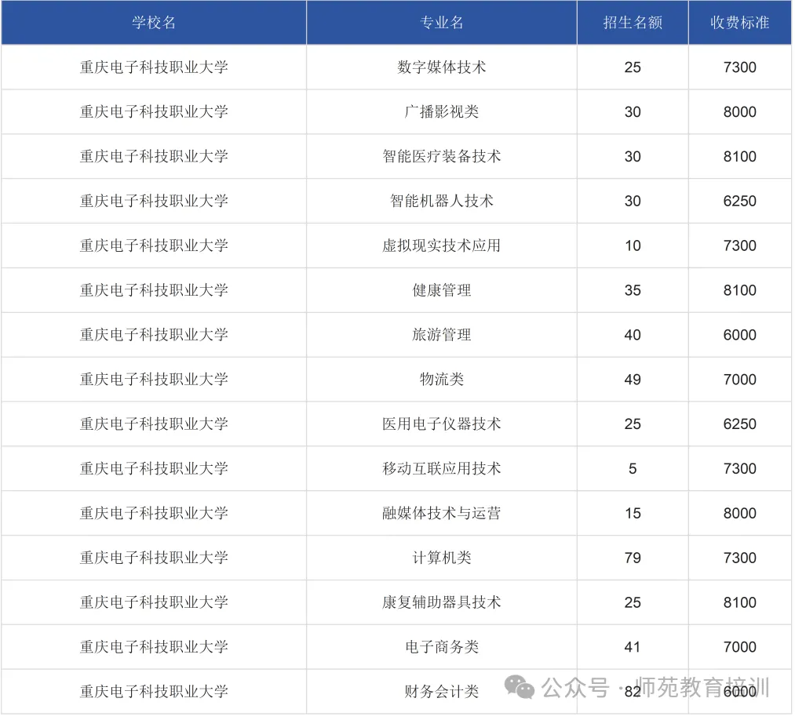
Task: Select the 医用电子仪器技术 major cell
Action: [442, 424]
